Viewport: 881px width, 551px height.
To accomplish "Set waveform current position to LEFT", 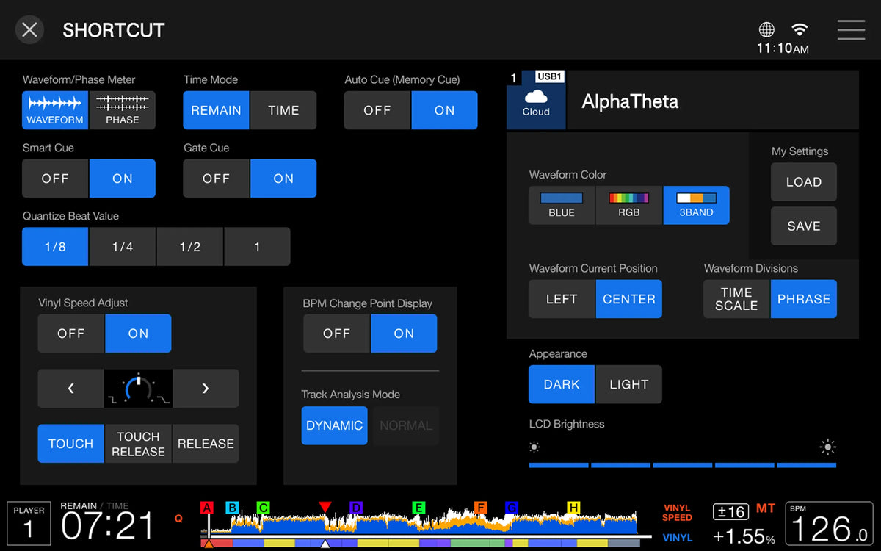I will coord(562,299).
